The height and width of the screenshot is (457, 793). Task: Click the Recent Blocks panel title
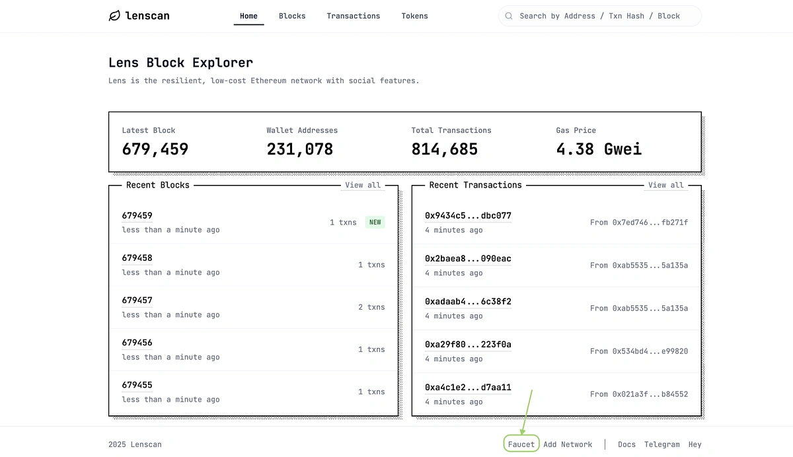pyautogui.click(x=158, y=185)
